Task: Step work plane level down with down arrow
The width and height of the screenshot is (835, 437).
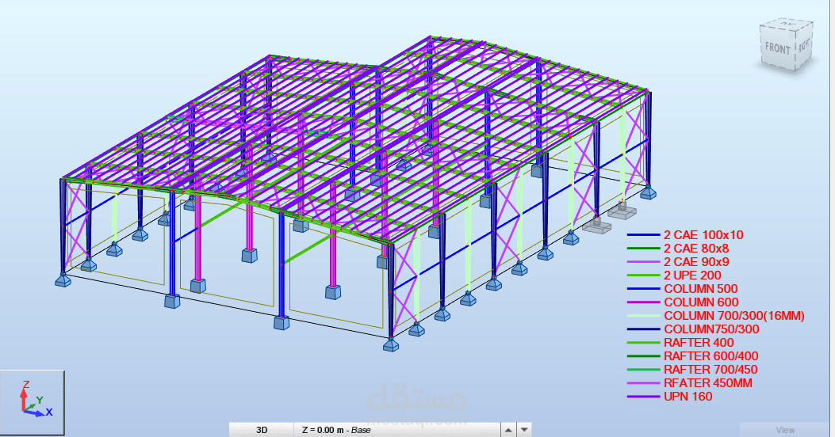Action: [524, 430]
